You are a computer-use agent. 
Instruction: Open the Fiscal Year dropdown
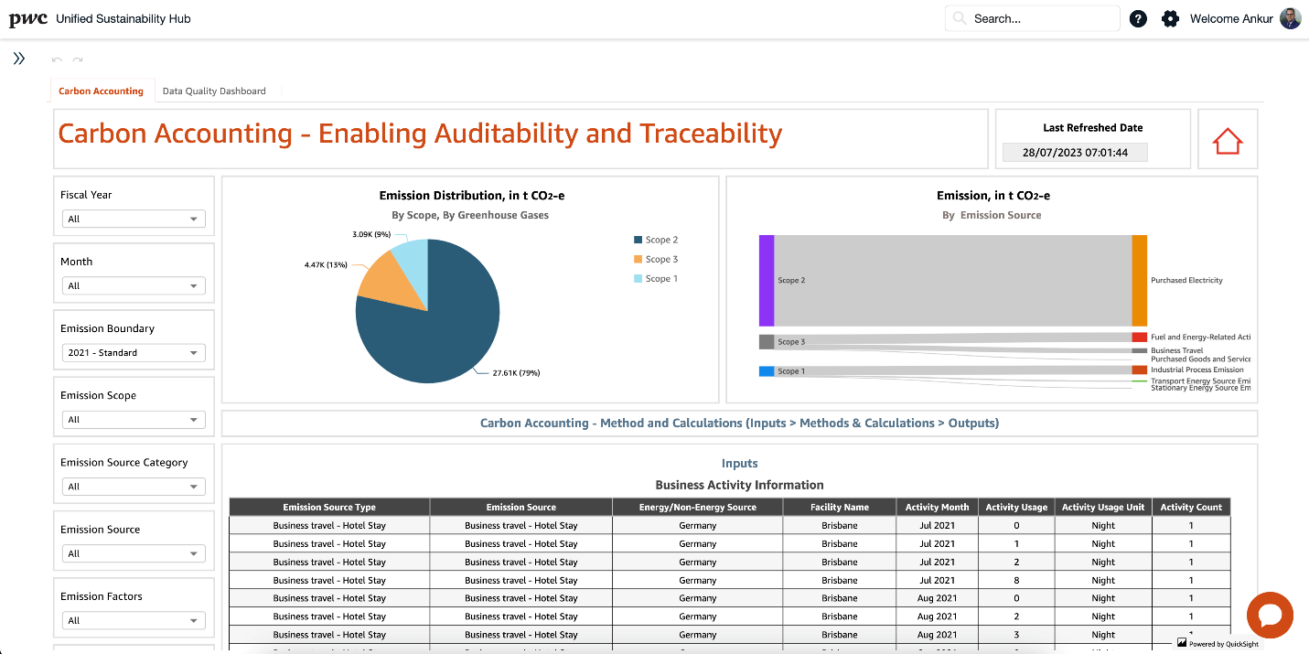(x=134, y=219)
